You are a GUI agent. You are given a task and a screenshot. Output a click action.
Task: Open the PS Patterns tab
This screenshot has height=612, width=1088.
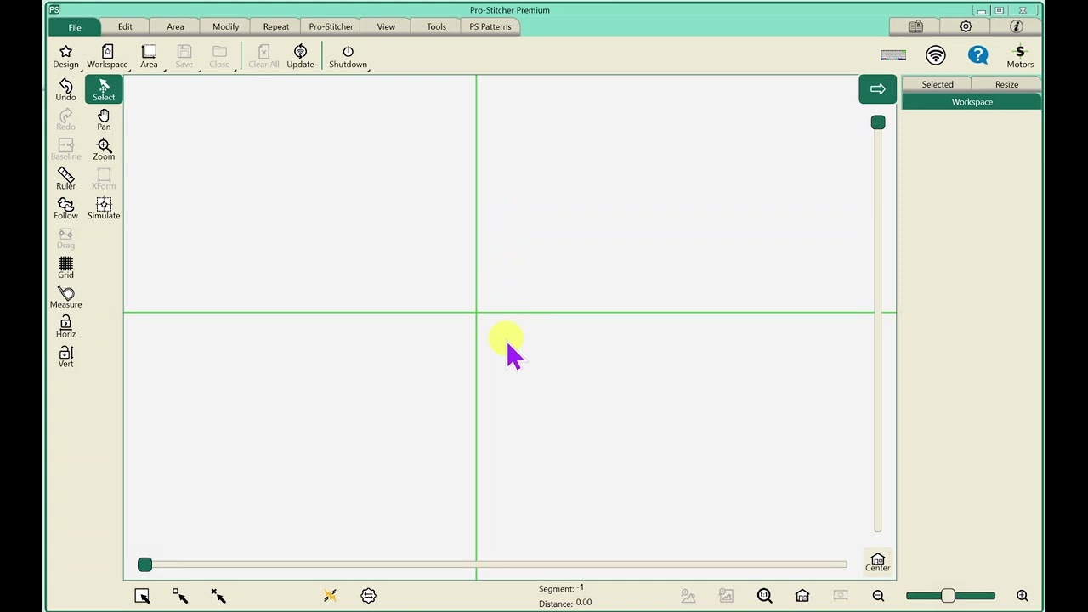coord(490,26)
